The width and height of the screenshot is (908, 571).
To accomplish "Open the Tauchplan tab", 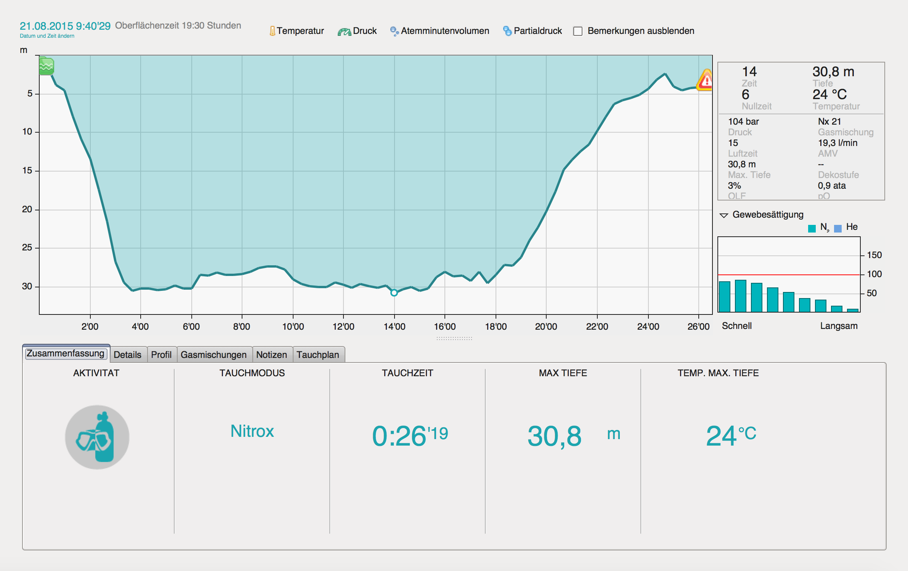I will pyautogui.click(x=318, y=355).
